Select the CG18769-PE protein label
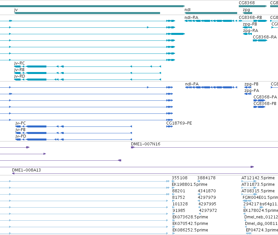Image resolution: width=278 pixels, height=235 pixels. [179, 123]
